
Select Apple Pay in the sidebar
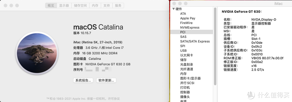click(x=188, y=18)
